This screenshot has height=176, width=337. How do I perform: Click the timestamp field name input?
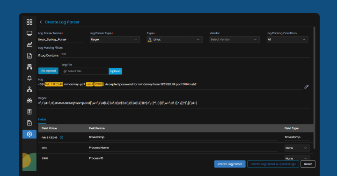[x=183, y=137]
